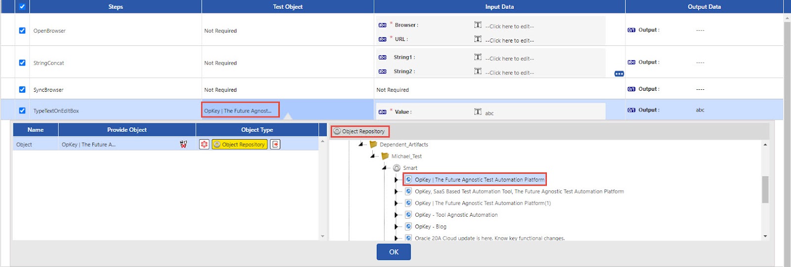The height and width of the screenshot is (267, 791).
Task: Uncheck the StringConcat step checkbox
Action: click(22, 63)
